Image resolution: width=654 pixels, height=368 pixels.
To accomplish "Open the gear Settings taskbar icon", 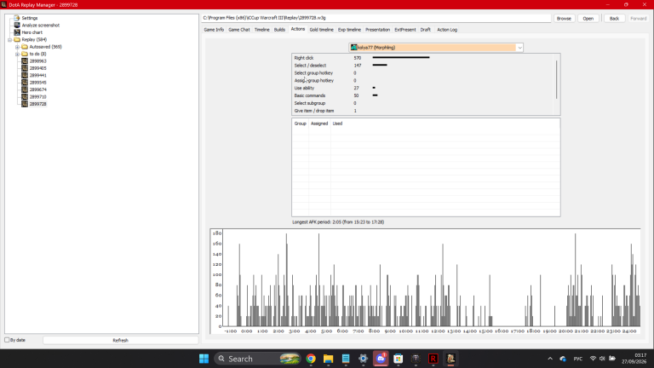I will click(364, 359).
